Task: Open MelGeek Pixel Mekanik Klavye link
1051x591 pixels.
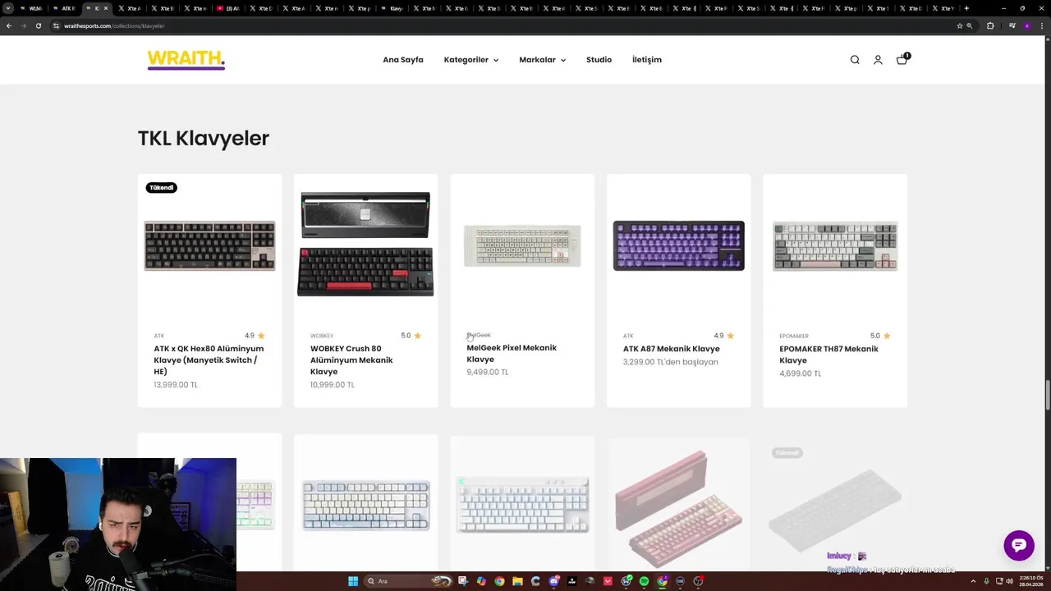Action: point(512,353)
